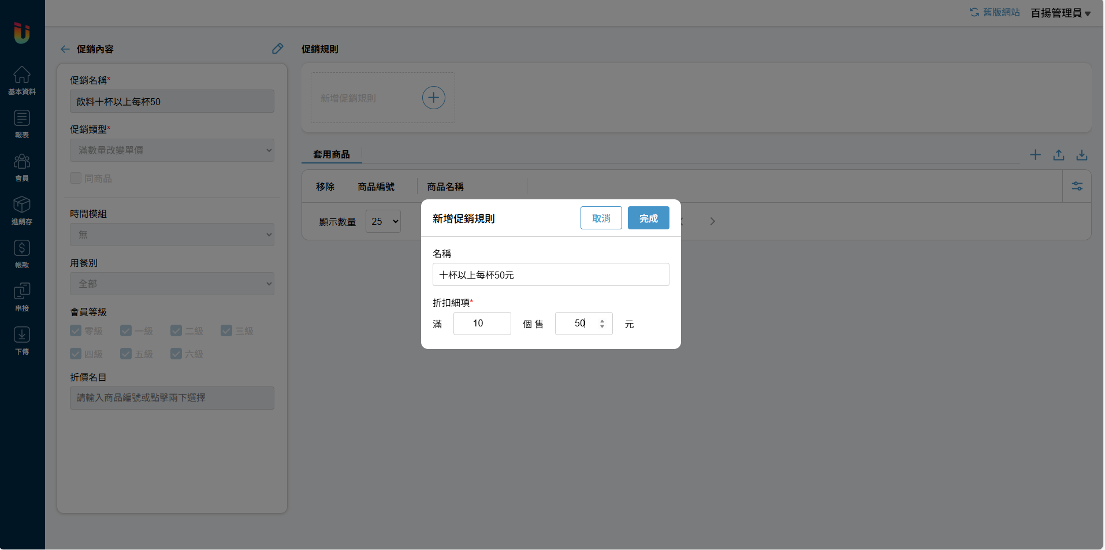The height and width of the screenshot is (550, 1105).
Task: Click the 取消 button in dialog
Action: coord(601,218)
